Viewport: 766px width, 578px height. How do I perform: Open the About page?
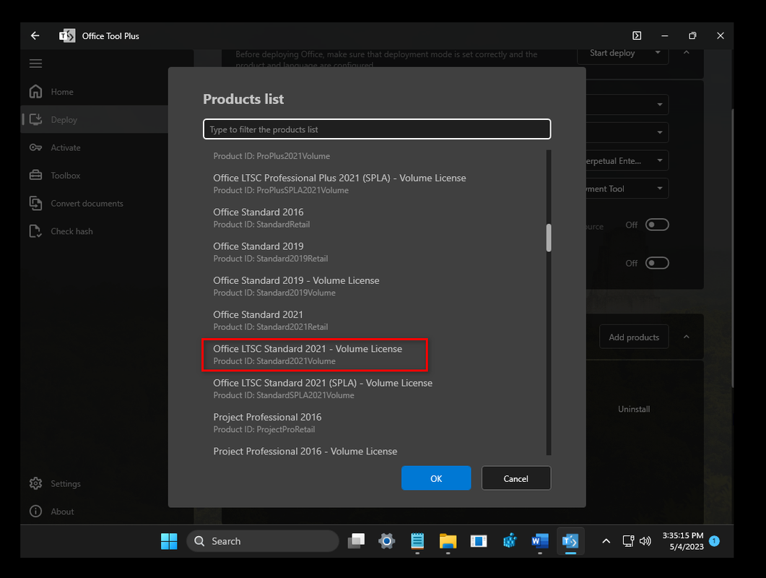62,512
